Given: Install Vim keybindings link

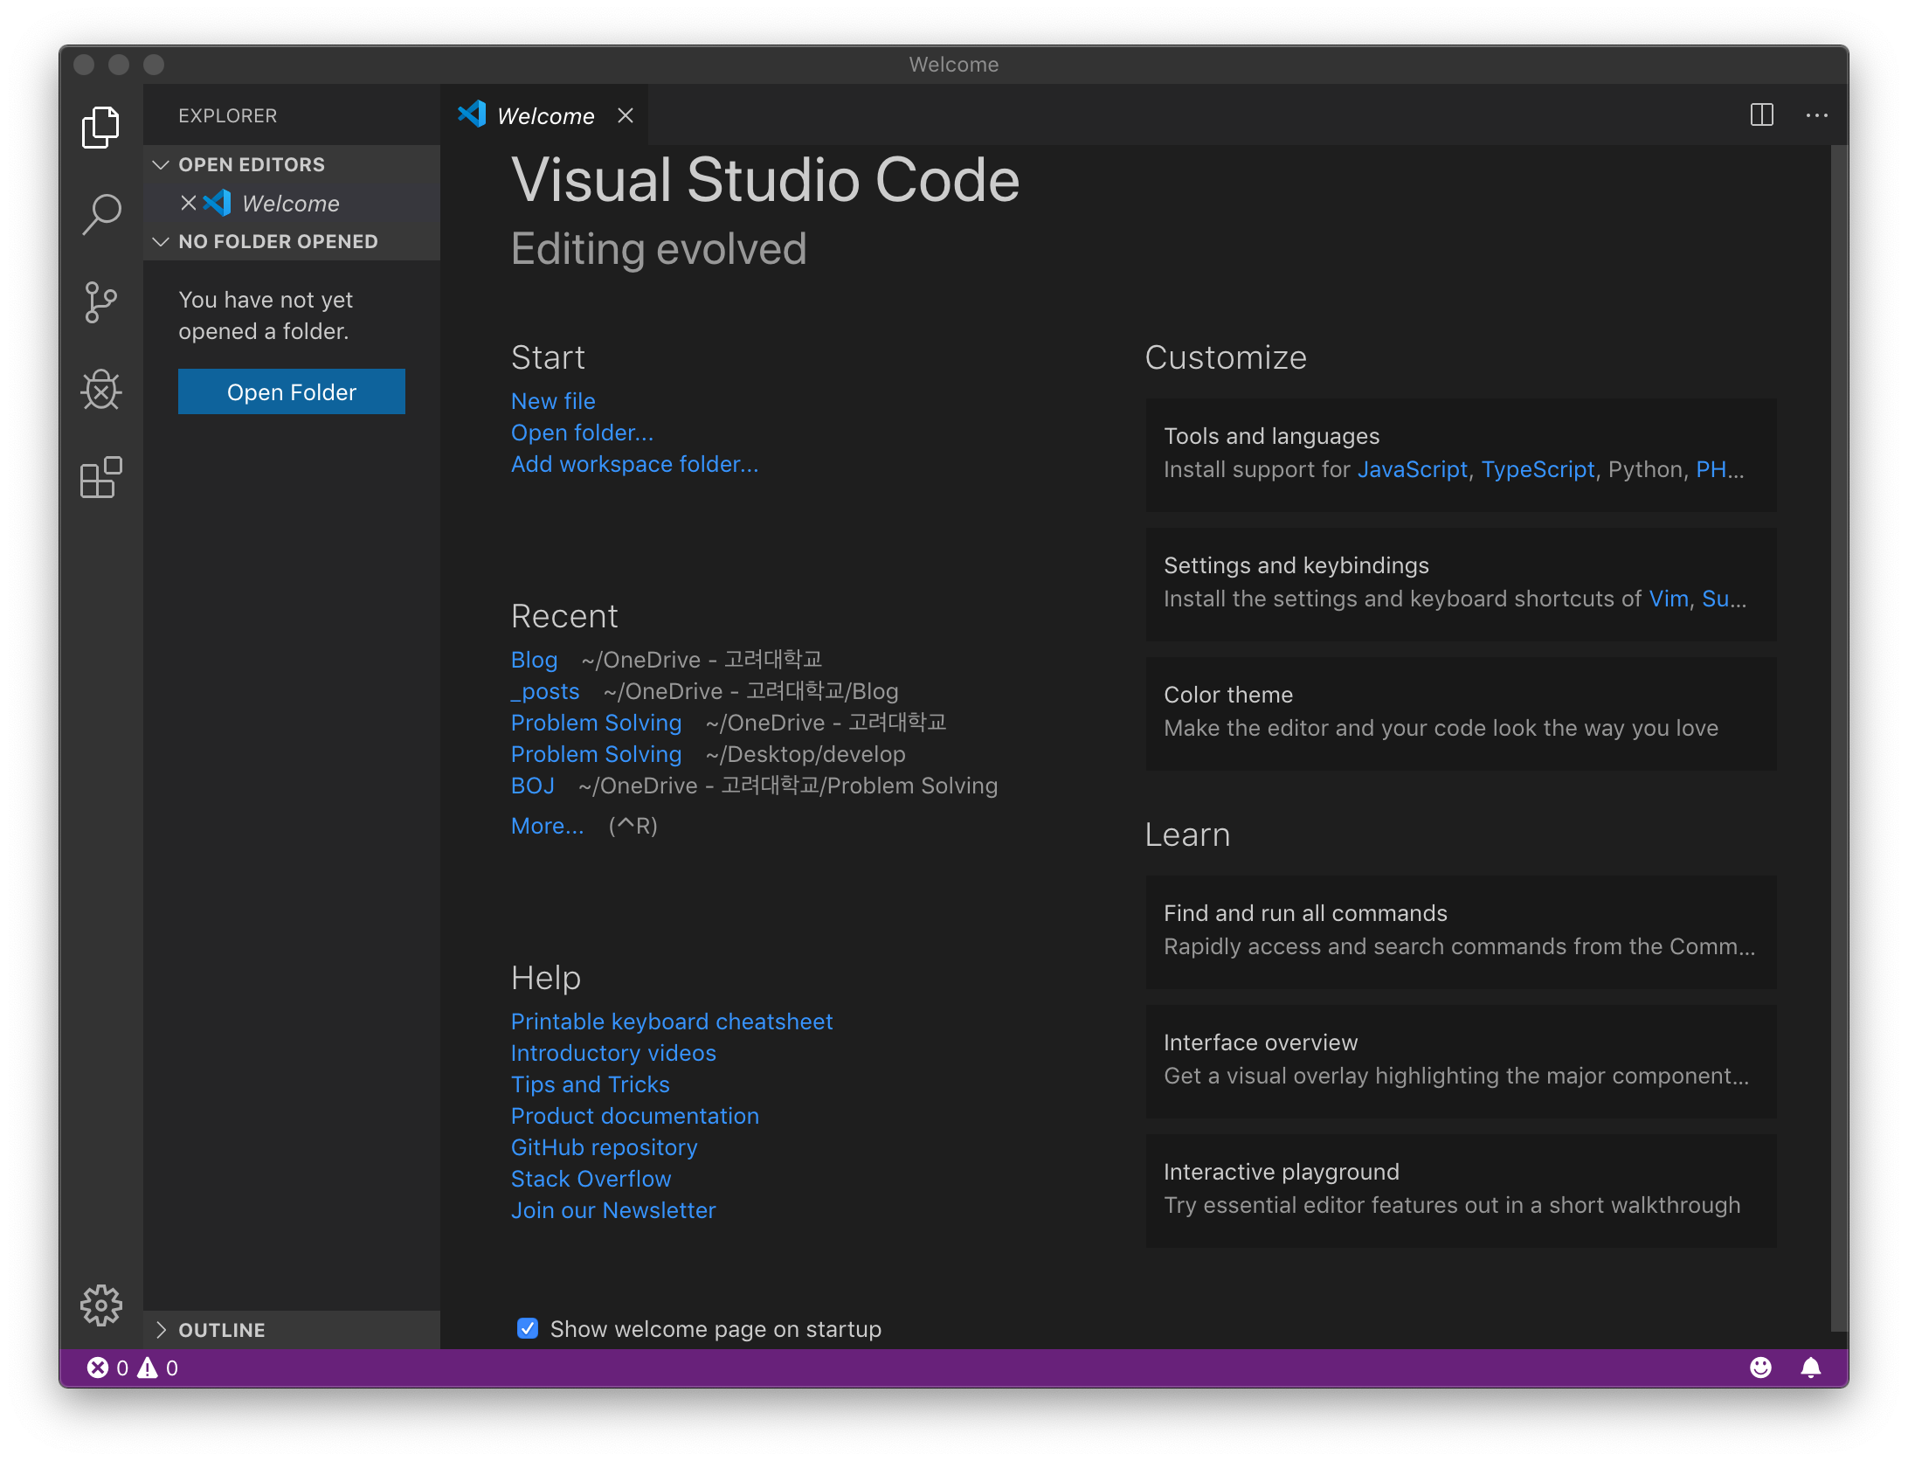Looking at the screenshot, I should coord(1669,599).
